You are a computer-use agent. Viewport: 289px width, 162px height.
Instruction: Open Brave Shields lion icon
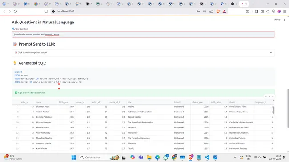[218, 12]
